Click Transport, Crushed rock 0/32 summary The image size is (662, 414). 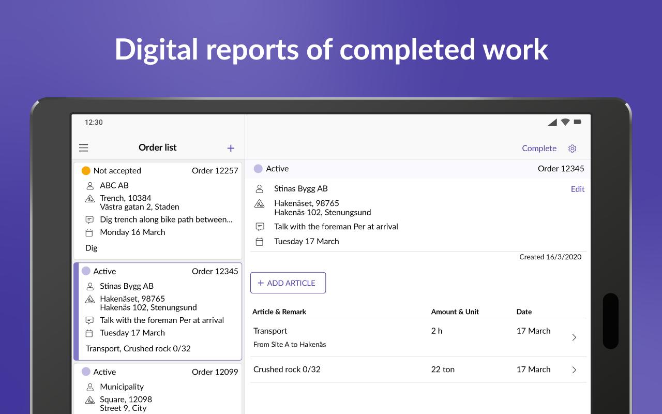pos(138,349)
